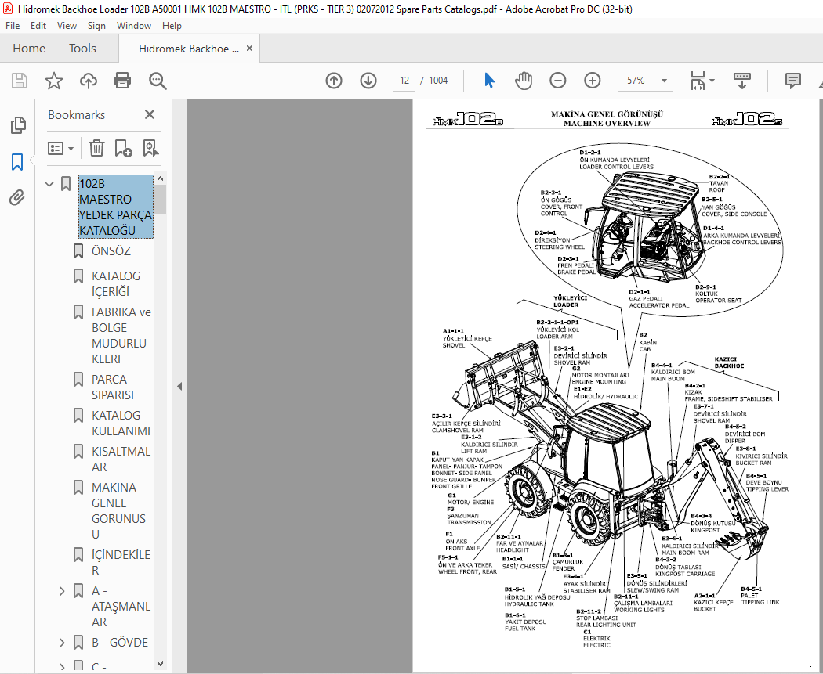Click the MACHINE OVERVIEW page heading
Screen dimensions: 823x674
click(607, 123)
